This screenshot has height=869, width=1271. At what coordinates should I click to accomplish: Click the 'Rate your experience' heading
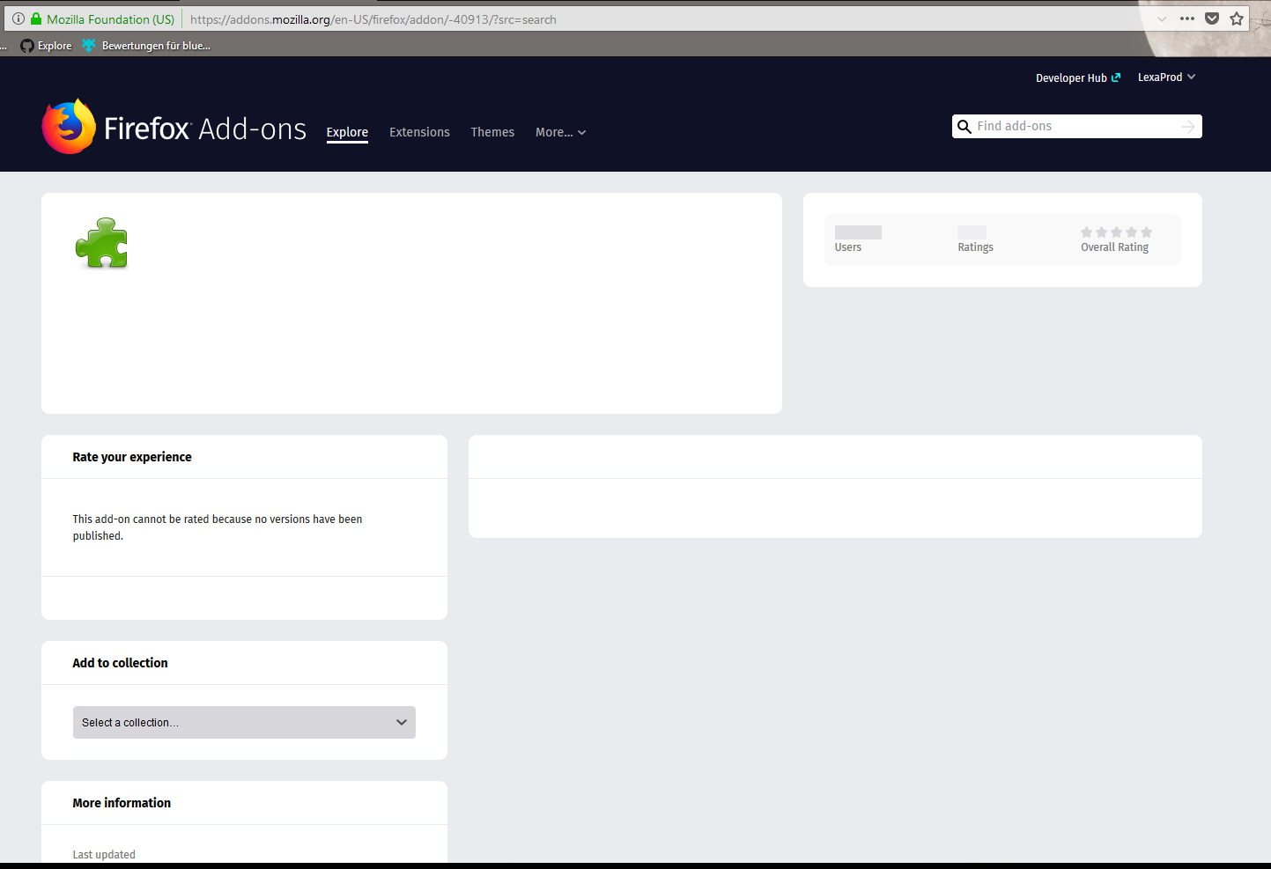pyautogui.click(x=132, y=457)
